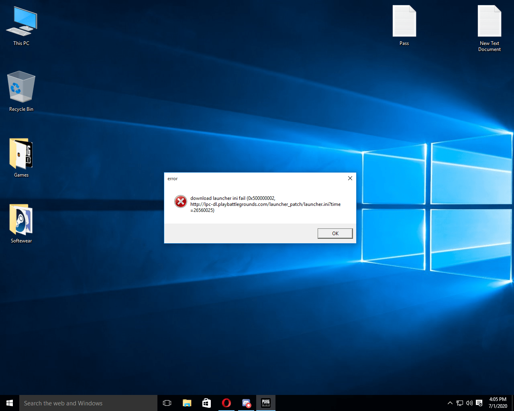
Task: Open the Action Center notifications icon
Action: [479, 403]
